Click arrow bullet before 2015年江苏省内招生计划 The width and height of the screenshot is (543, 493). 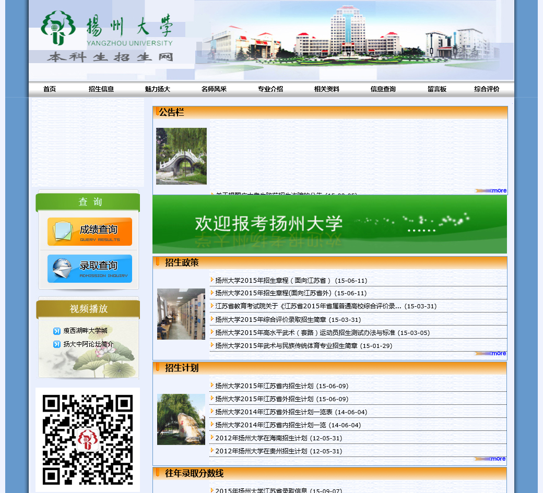point(212,385)
